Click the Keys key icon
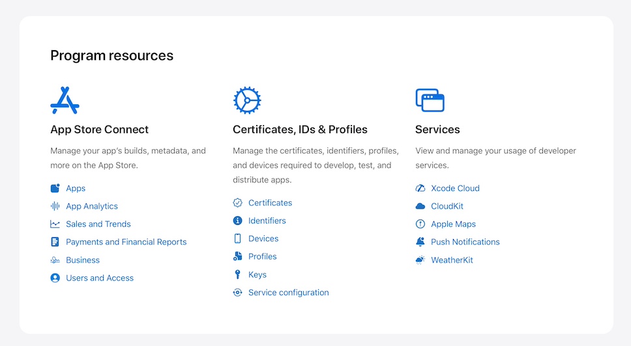Screen dimensions: 631x346 [x=237, y=274]
